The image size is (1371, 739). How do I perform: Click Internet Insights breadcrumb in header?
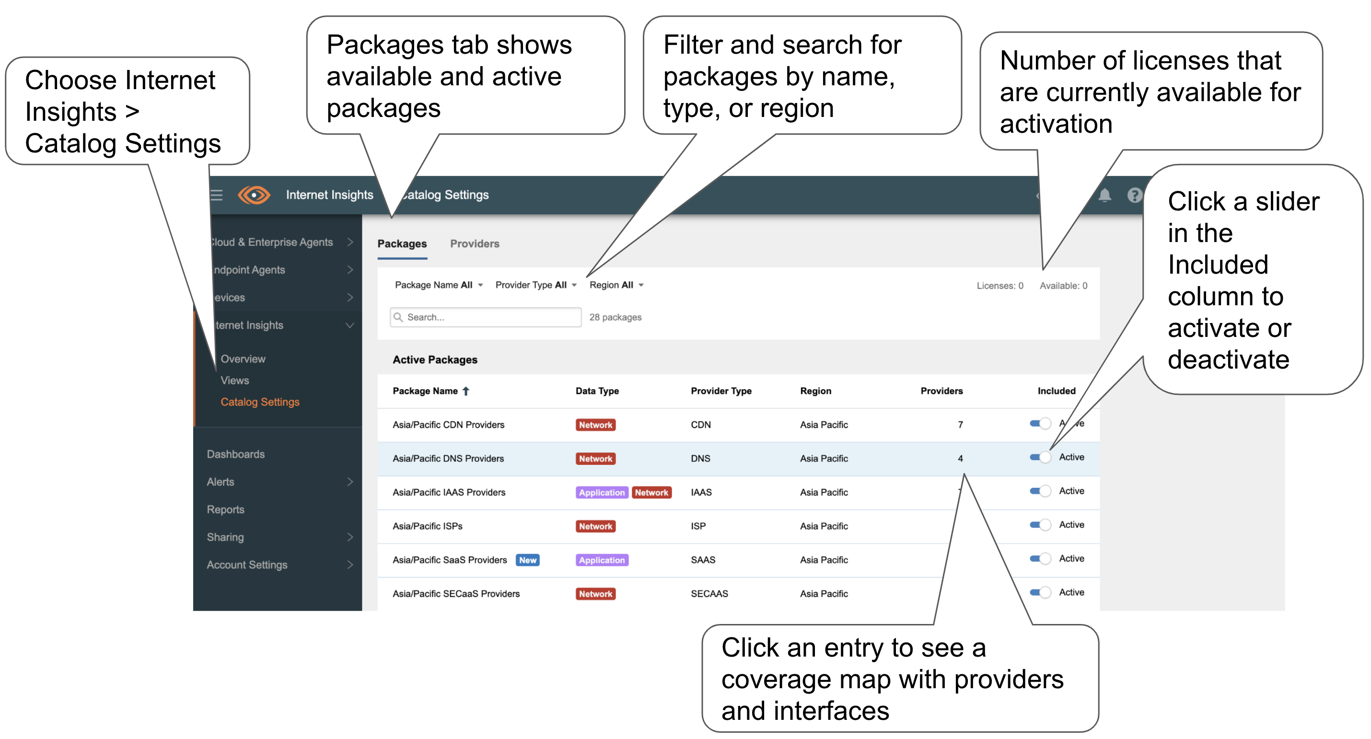[329, 195]
